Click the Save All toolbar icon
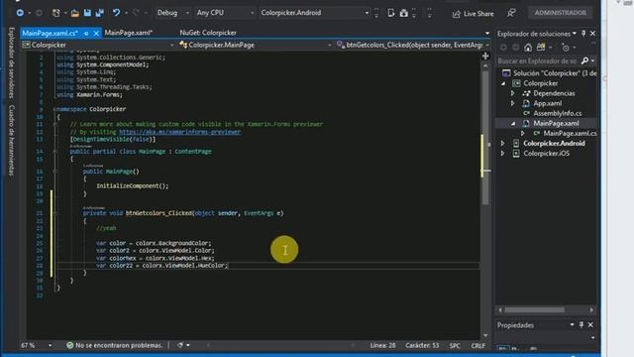 pyautogui.click(x=99, y=13)
